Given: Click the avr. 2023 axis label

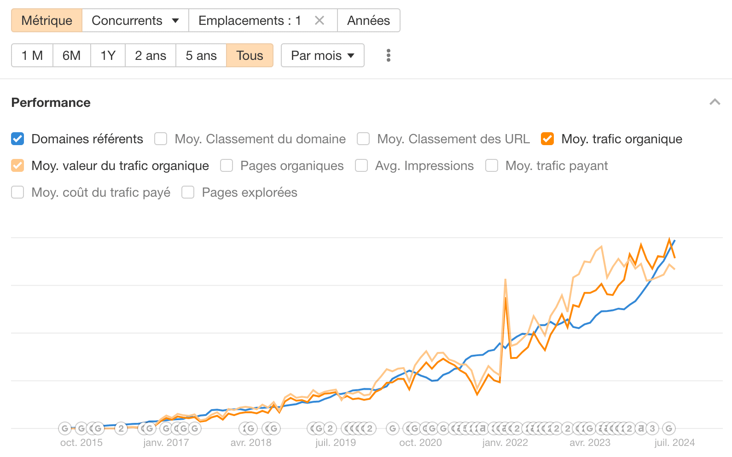Looking at the screenshot, I should tap(590, 443).
